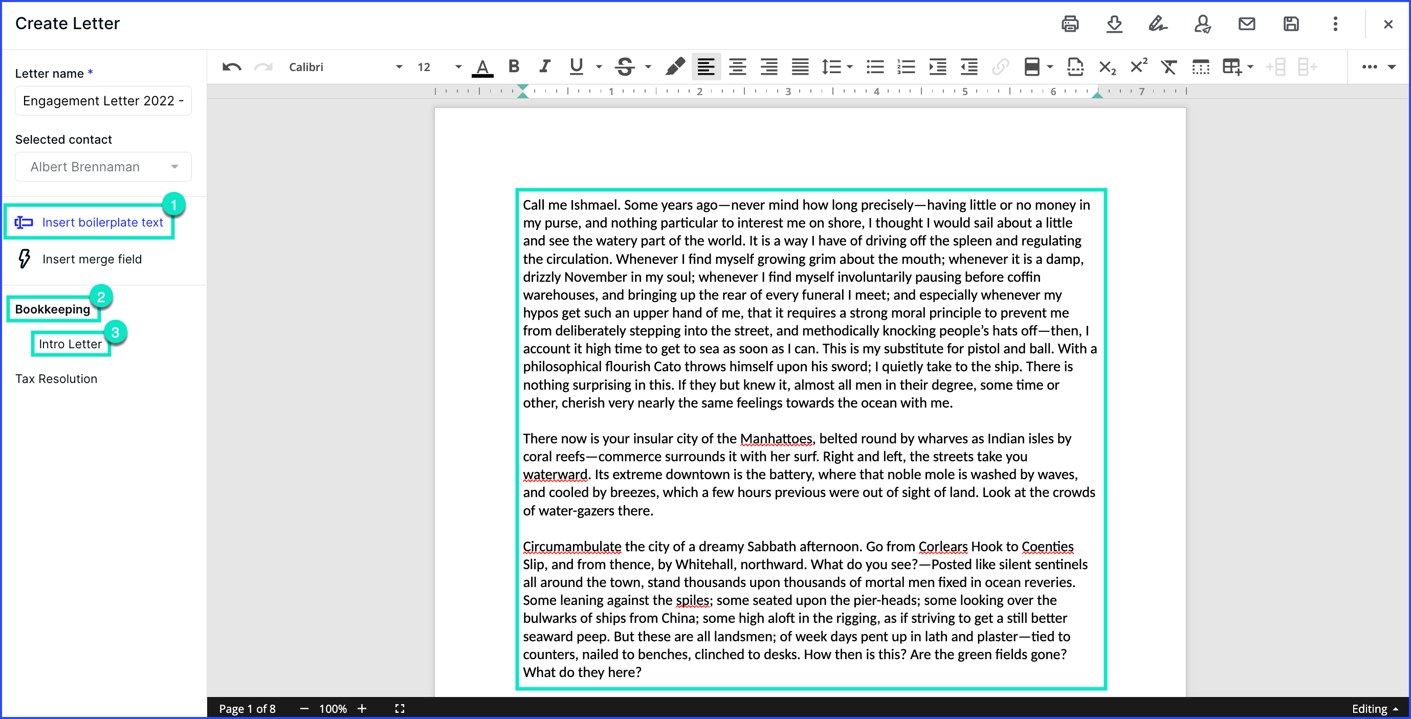
Task: Open the three-dot overflow menu
Action: (x=1335, y=24)
